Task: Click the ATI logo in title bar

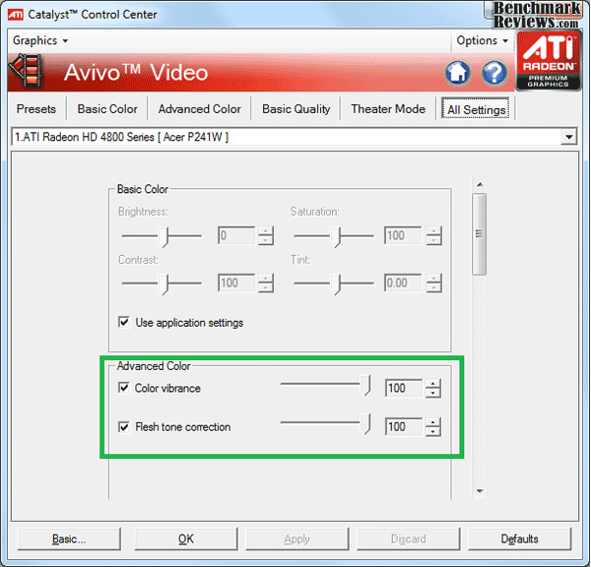Action: pos(16,15)
